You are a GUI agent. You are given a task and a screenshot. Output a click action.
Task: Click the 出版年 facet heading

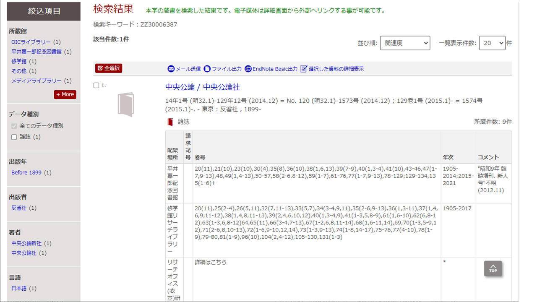18,161
